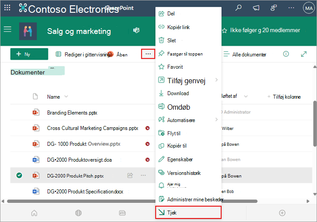Click the Teams icon beside site title
The width and height of the screenshot is (317, 222).
(136, 30)
